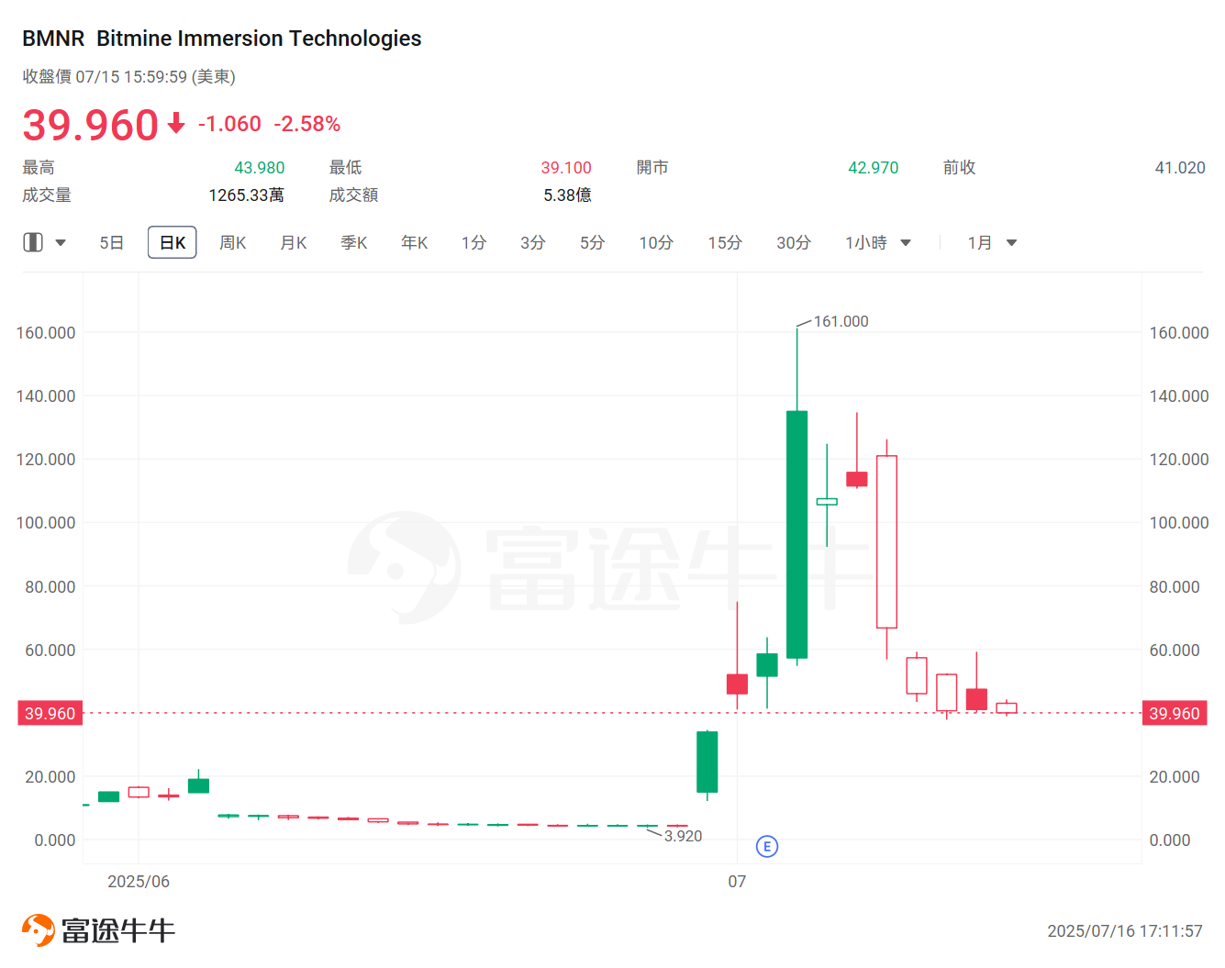Viewport: 1225px width, 968px height.
Task: Switch to 周K weekly chart
Action: (x=232, y=243)
